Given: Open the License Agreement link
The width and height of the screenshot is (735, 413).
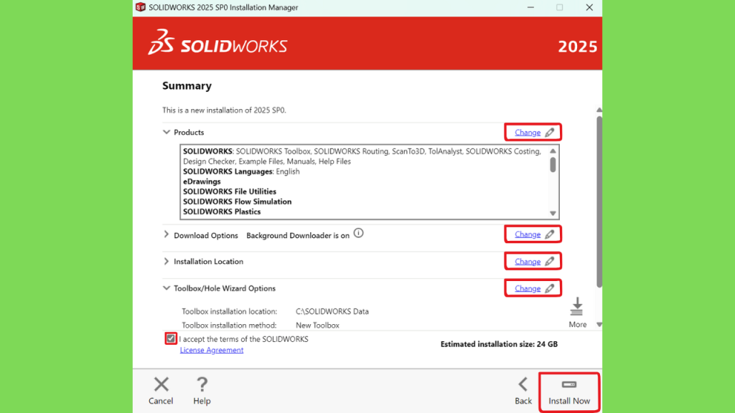Looking at the screenshot, I should [212, 350].
